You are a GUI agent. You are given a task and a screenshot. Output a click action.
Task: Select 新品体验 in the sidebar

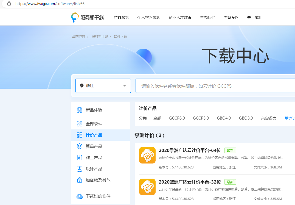click(x=100, y=110)
